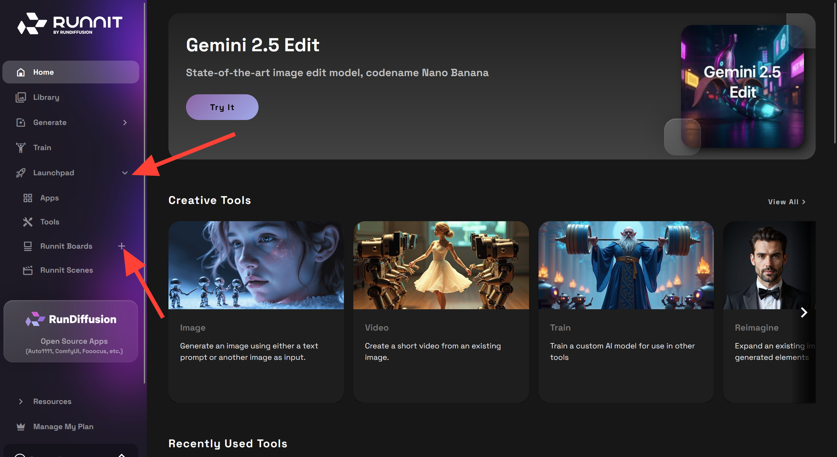Click the Launchpad rocket icon
The image size is (837, 457).
click(21, 172)
